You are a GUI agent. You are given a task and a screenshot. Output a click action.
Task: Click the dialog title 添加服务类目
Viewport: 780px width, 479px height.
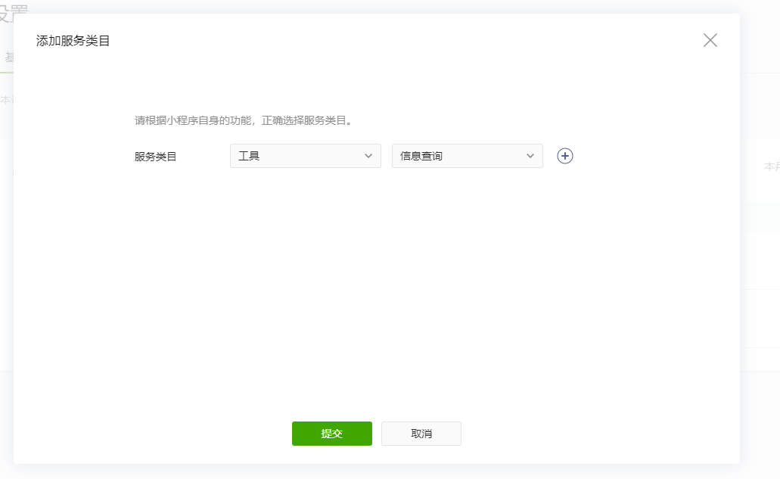[73, 41]
